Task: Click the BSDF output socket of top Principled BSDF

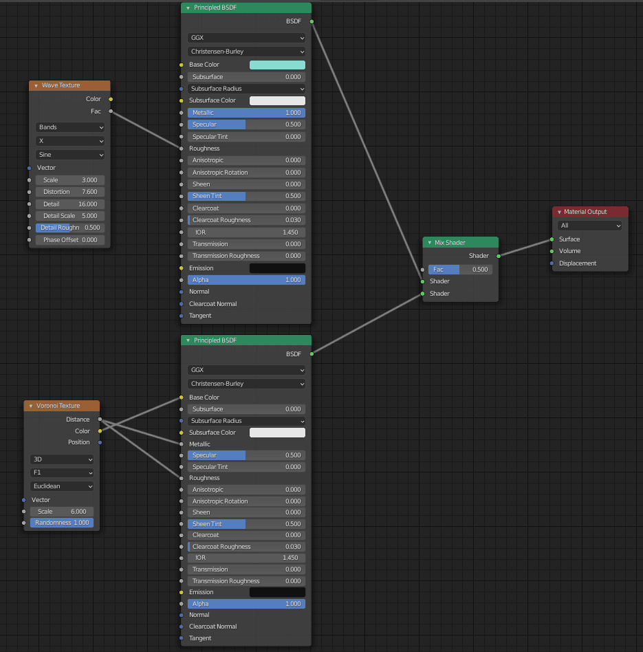Action: [x=311, y=21]
